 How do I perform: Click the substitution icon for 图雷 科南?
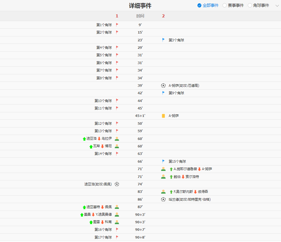[x=117, y=222]
